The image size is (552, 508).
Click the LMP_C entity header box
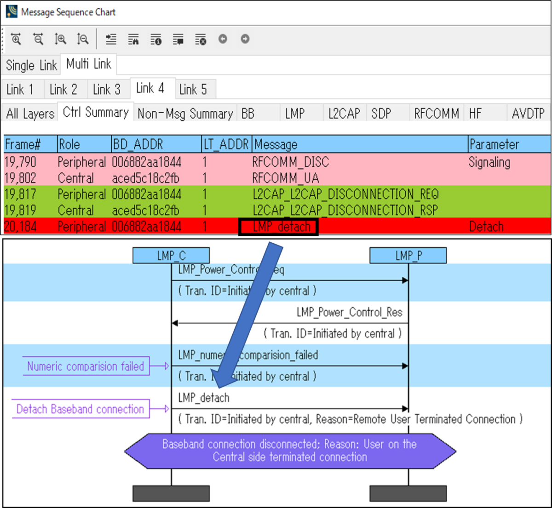tap(171, 255)
